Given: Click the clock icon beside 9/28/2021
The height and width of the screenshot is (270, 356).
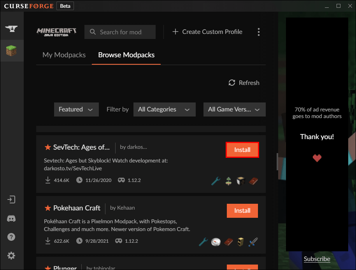Looking at the screenshot, I should click(79, 241).
